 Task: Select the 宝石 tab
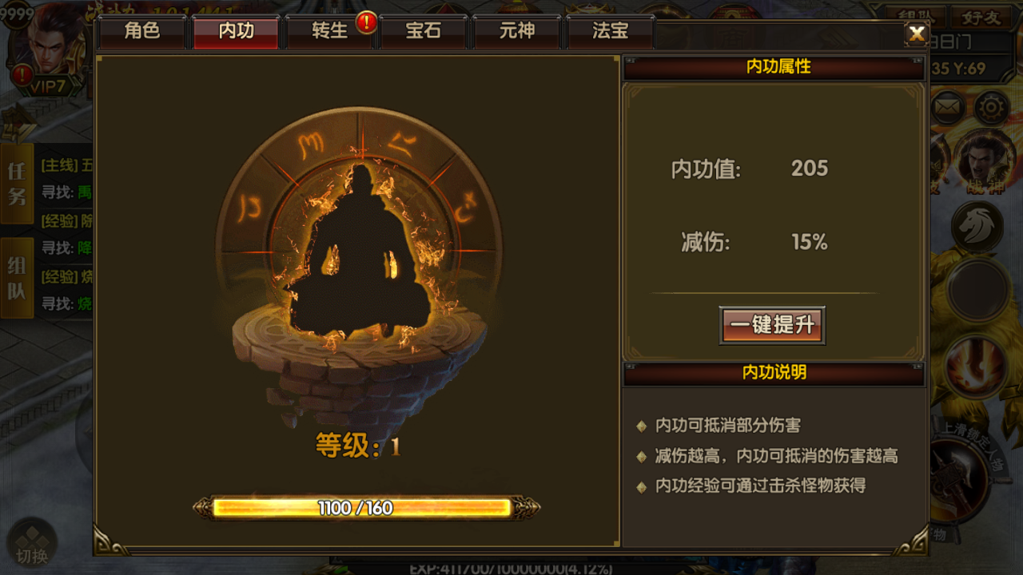[x=424, y=32]
